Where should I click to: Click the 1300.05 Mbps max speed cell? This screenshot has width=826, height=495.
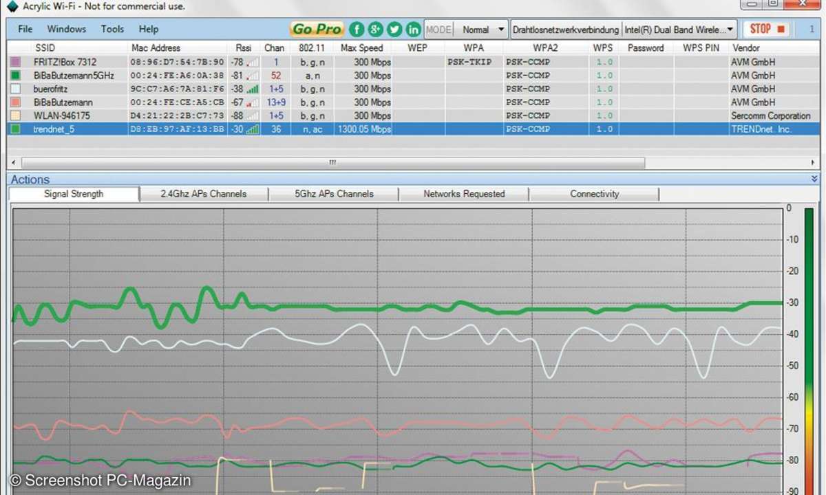363,129
